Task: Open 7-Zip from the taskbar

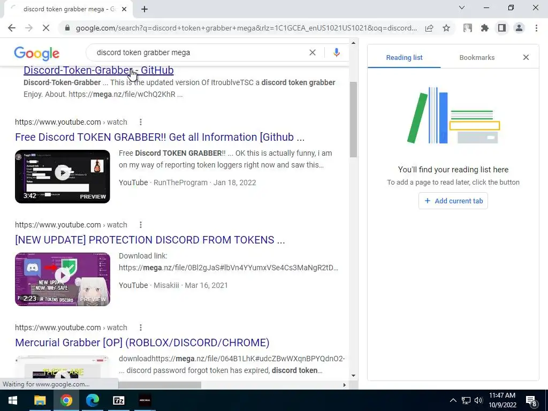Action: point(119,400)
